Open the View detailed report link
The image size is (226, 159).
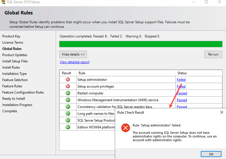[74, 62]
